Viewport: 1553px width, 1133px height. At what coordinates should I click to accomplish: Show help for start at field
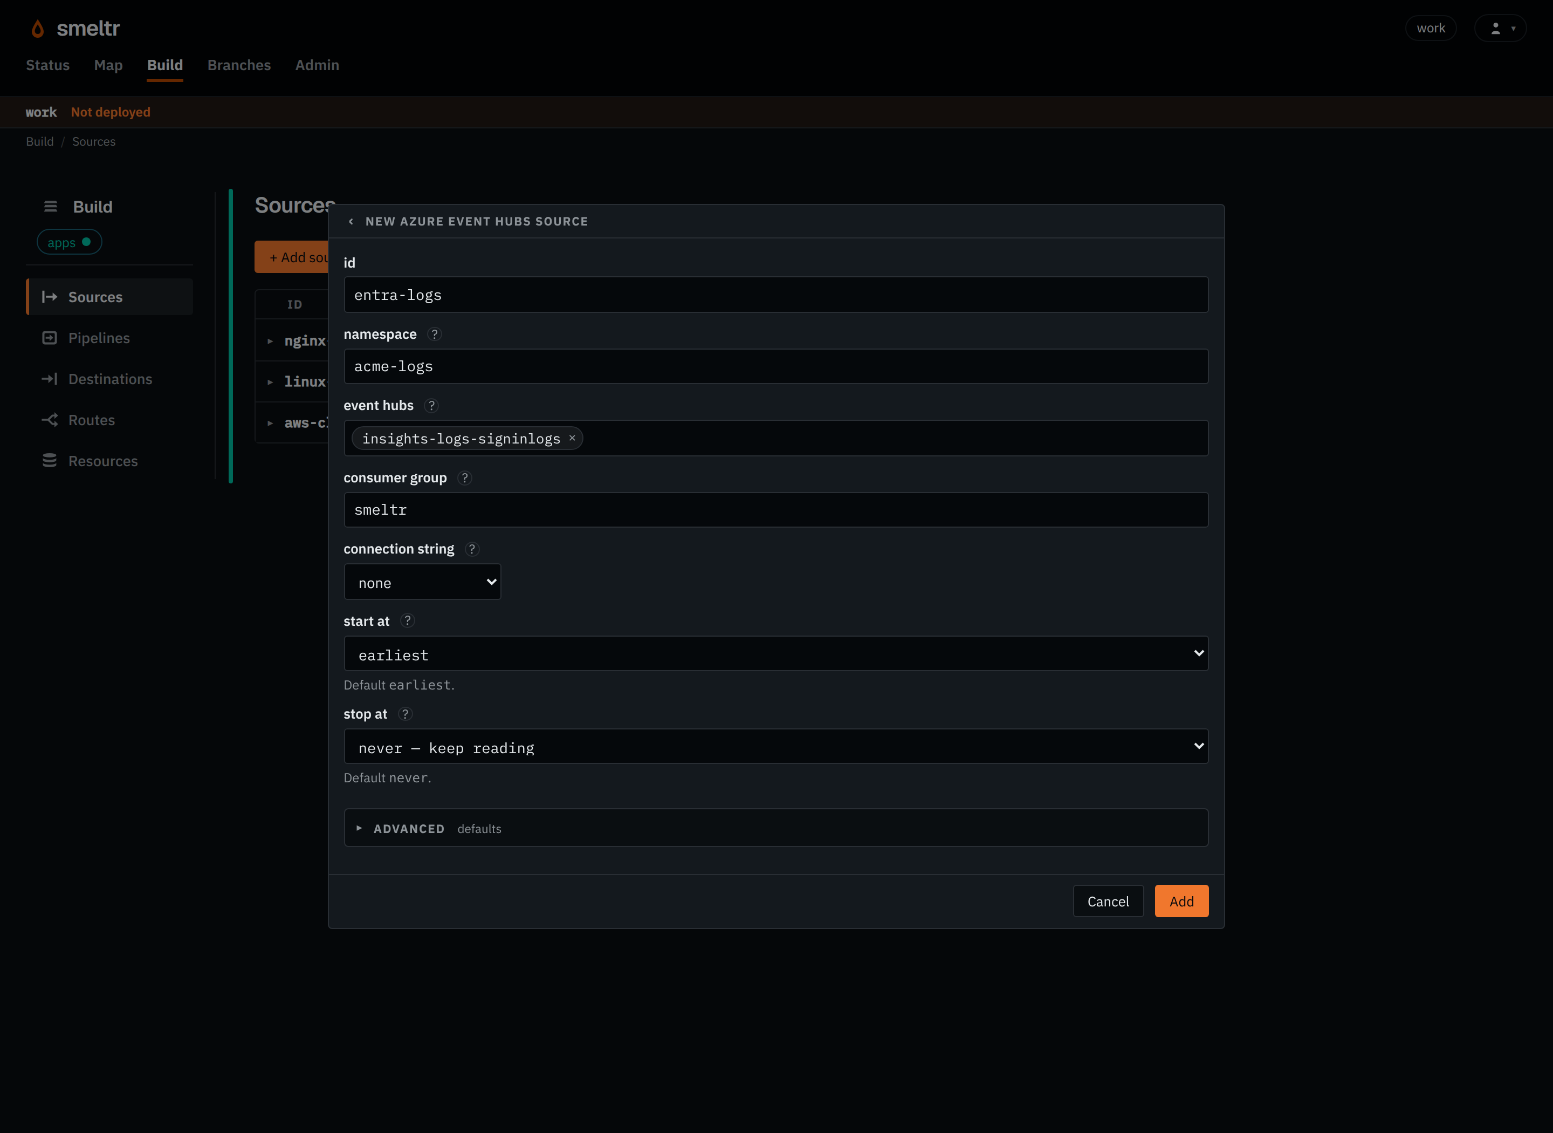click(408, 620)
